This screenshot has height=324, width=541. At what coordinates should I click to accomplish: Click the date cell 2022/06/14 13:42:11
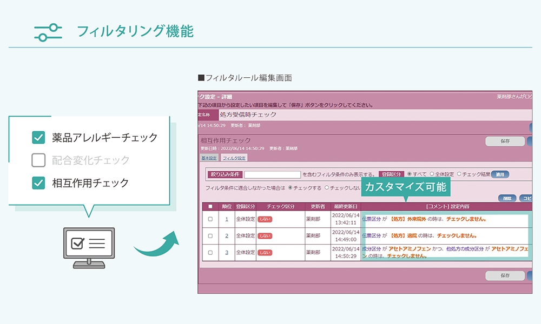(346, 219)
